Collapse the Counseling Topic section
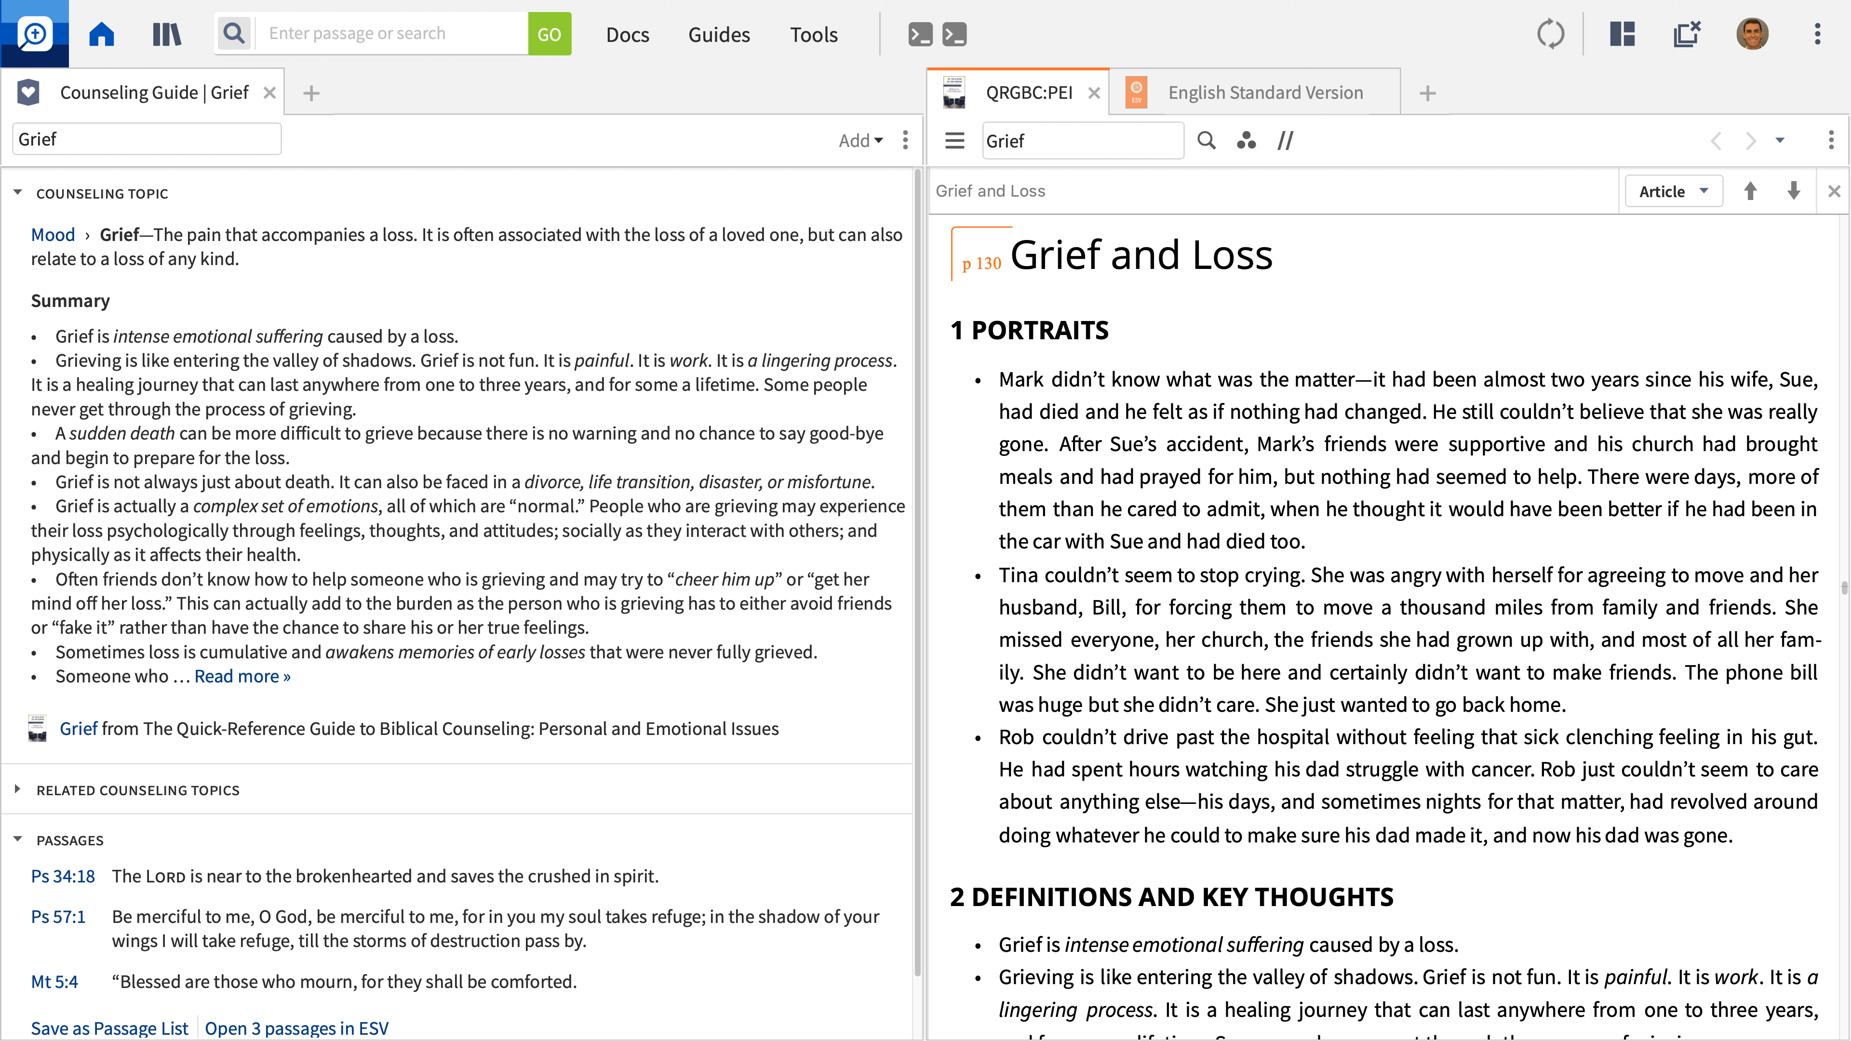The height and width of the screenshot is (1041, 1851). click(18, 193)
